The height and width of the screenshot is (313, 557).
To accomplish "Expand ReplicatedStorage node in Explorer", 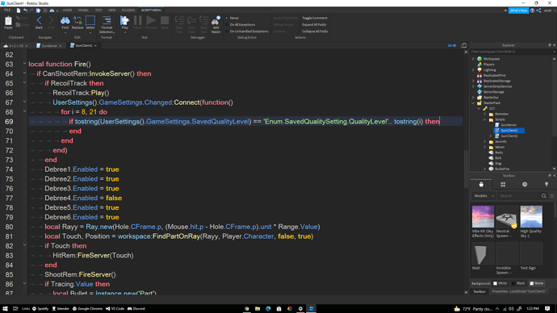I will (473, 81).
